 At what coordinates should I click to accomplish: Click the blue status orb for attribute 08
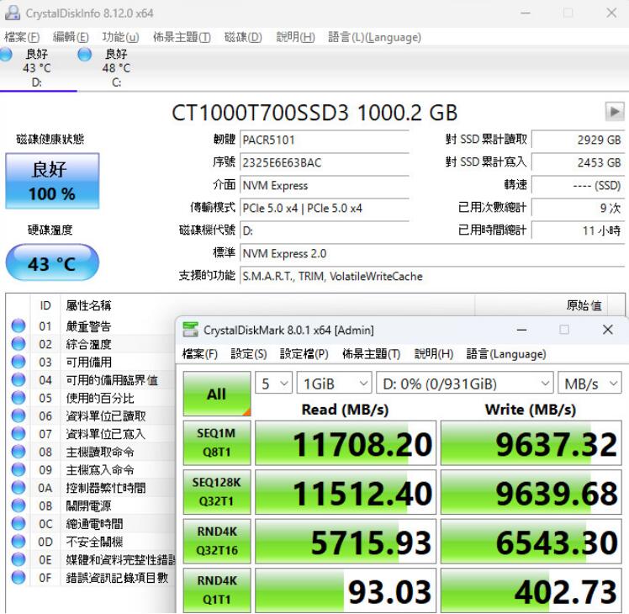tap(18, 452)
